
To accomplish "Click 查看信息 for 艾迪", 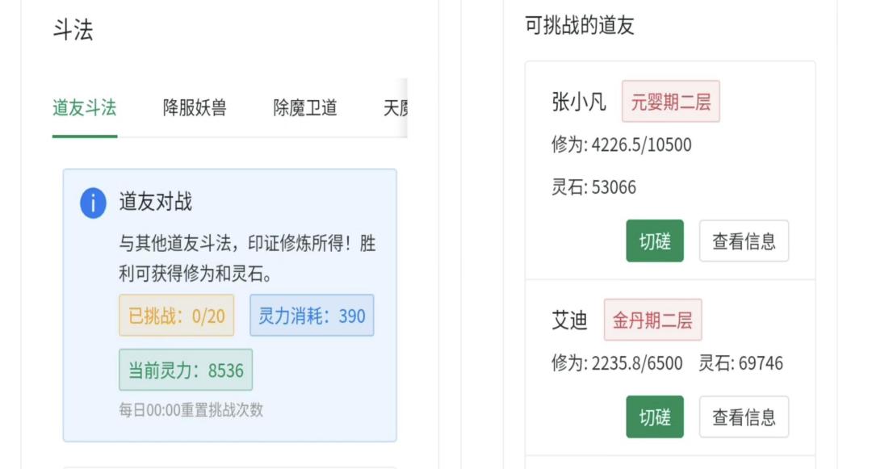I will pos(744,417).
